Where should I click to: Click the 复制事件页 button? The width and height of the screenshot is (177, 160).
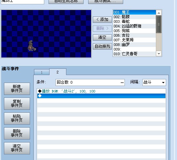click(17, 103)
